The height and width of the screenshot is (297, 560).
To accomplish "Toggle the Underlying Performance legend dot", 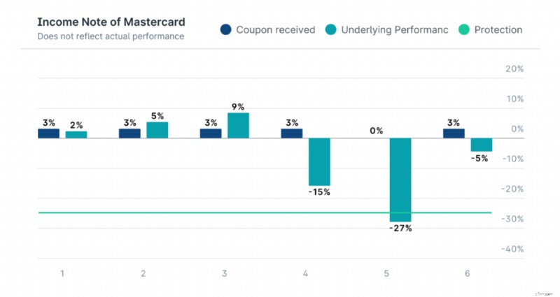I will click(x=330, y=29).
